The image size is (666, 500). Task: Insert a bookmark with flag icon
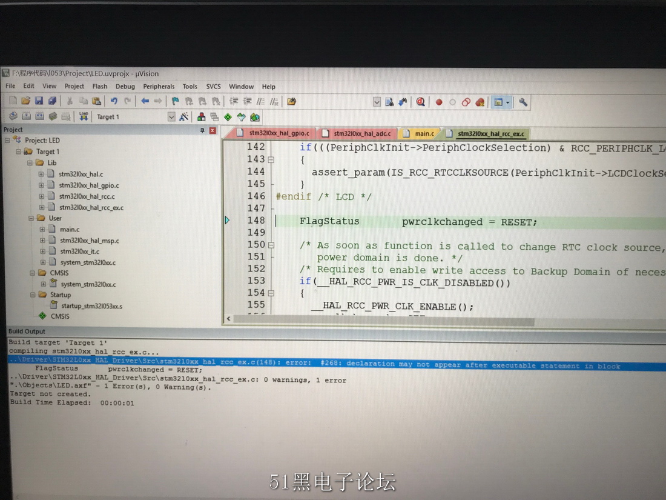[176, 101]
